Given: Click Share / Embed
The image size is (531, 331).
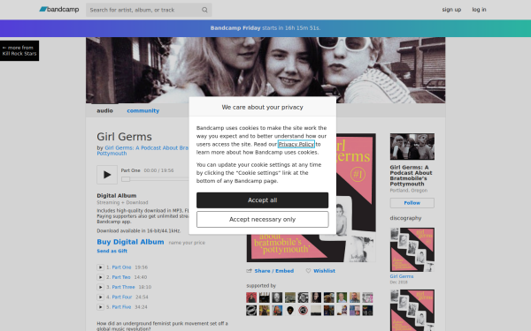Looking at the screenshot, I should pyautogui.click(x=274, y=271).
